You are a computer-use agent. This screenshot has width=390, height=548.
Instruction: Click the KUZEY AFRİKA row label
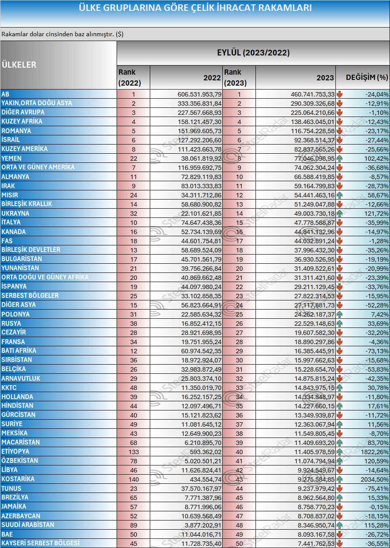point(59,121)
